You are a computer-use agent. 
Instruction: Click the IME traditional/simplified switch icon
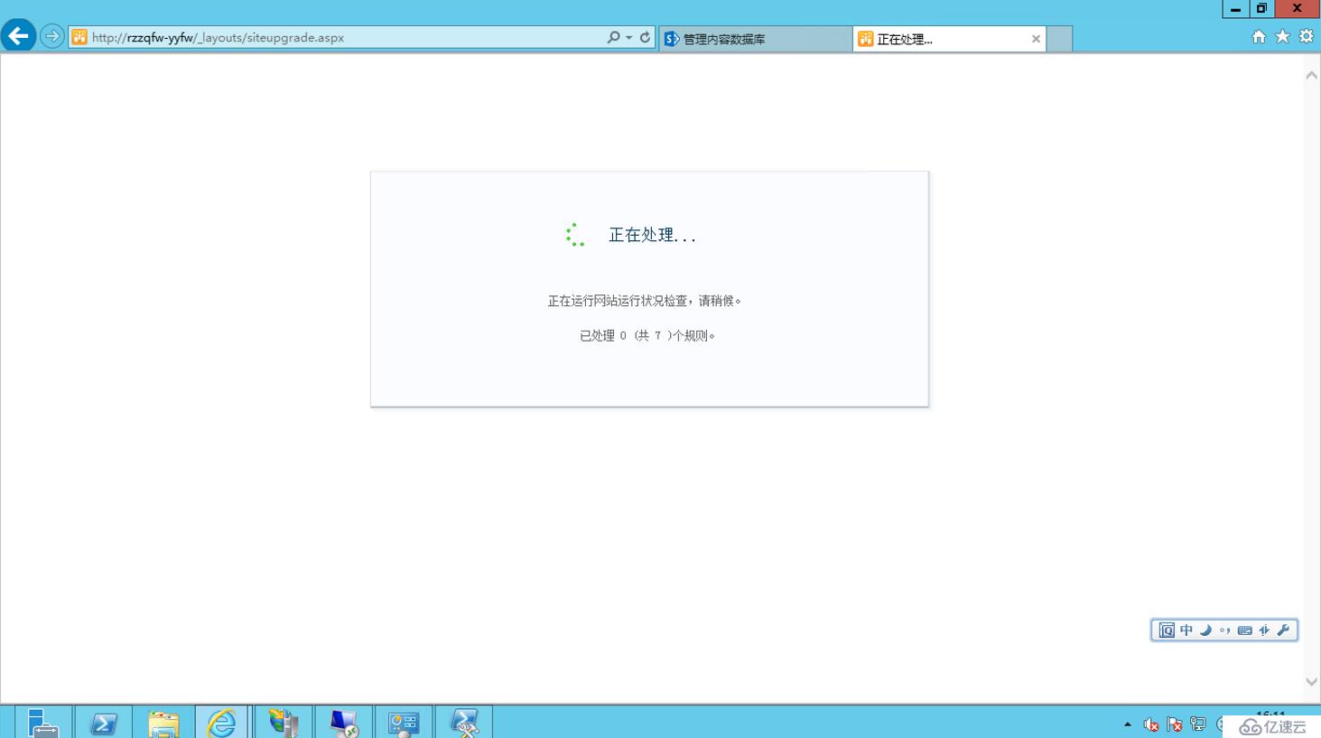1264,631
